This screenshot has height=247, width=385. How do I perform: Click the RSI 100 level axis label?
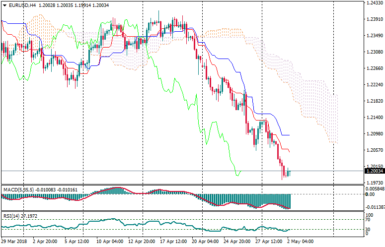[x=370, y=214]
